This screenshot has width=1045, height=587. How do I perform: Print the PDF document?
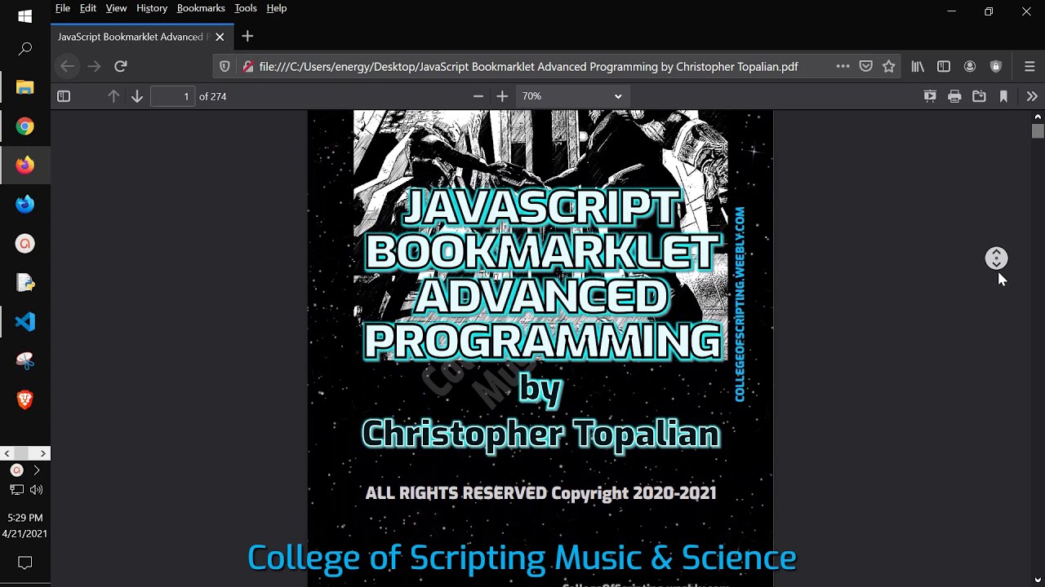954,96
